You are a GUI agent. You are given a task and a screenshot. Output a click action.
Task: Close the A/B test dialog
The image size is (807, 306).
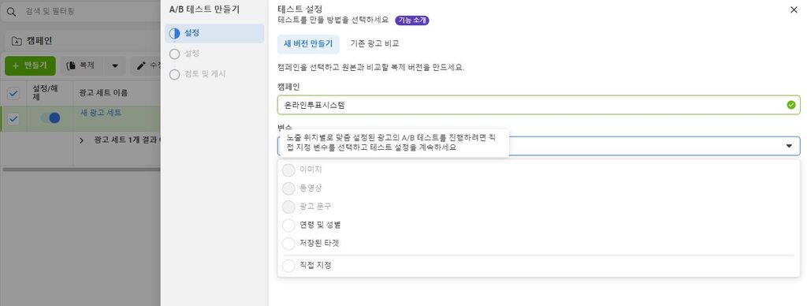click(x=794, y=9)
